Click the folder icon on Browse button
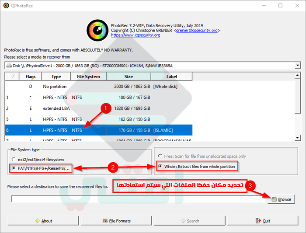The height and width of the screenshot is (233, 306). 274,199
